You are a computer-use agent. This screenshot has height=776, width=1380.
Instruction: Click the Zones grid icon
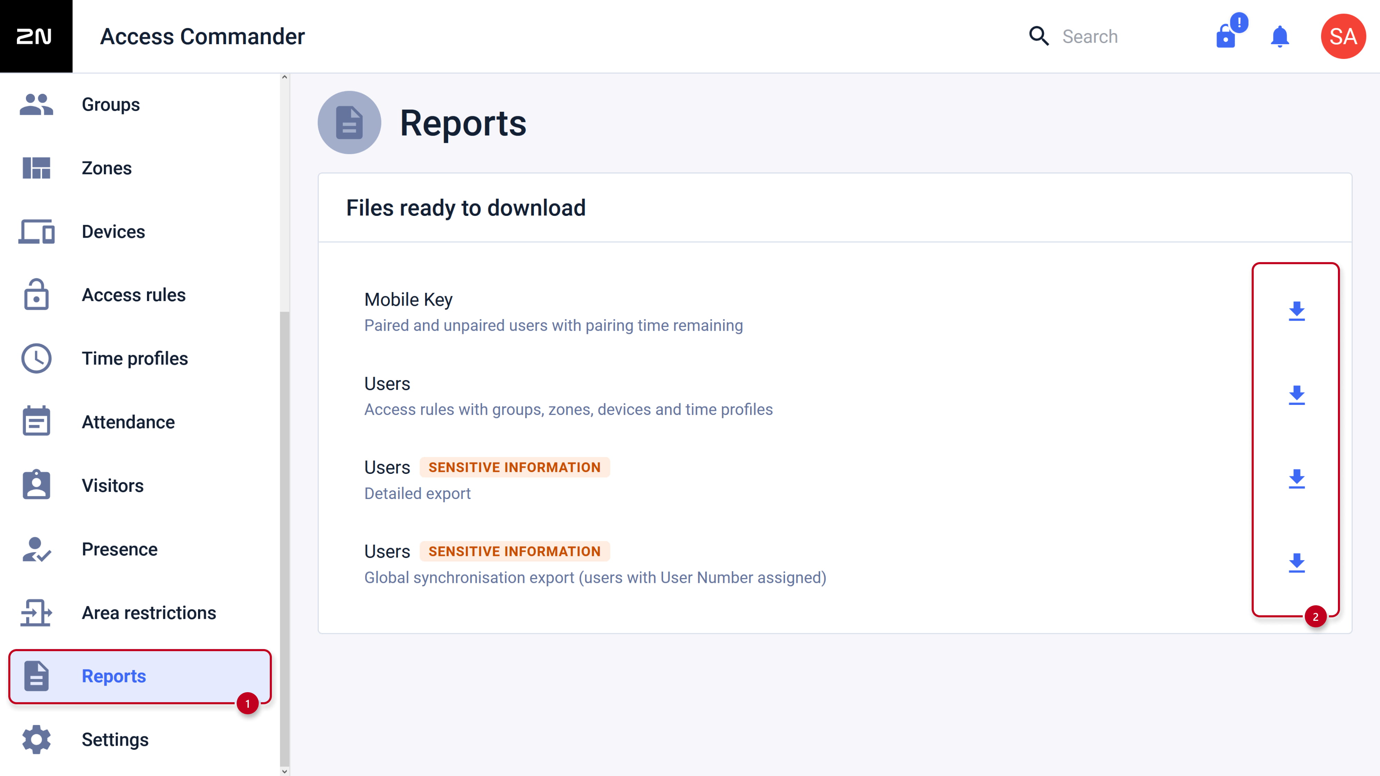point(37,168)
